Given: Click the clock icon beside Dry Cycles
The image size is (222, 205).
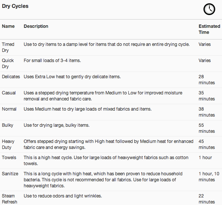Looking at the screenshot, I should pyautogui.click(x=209, y=9).
